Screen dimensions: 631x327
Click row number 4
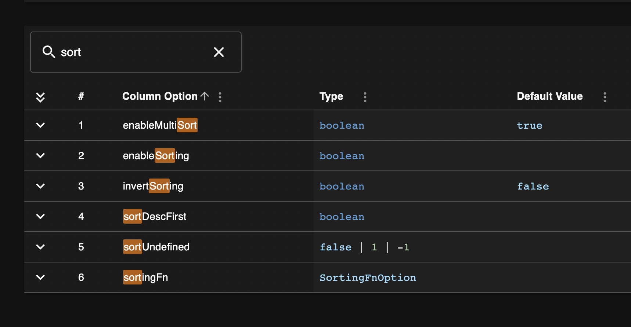coord(81,216)
